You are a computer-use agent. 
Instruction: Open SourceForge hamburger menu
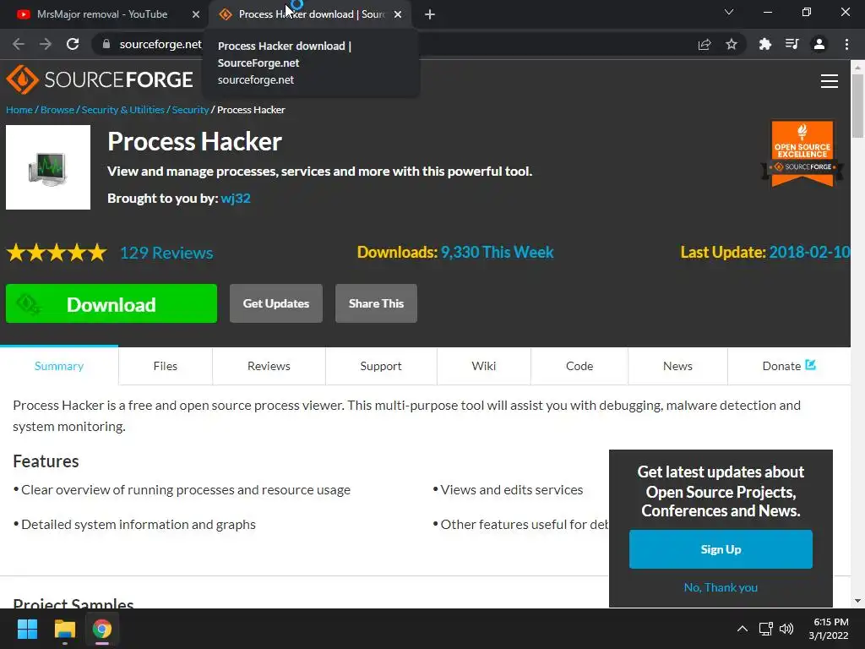pos(830,81)
